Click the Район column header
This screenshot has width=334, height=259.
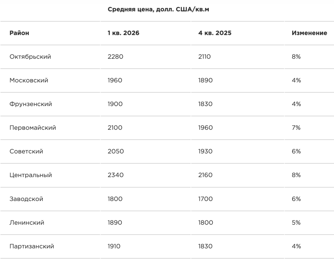pyautogui.click(x=19, y=33)
